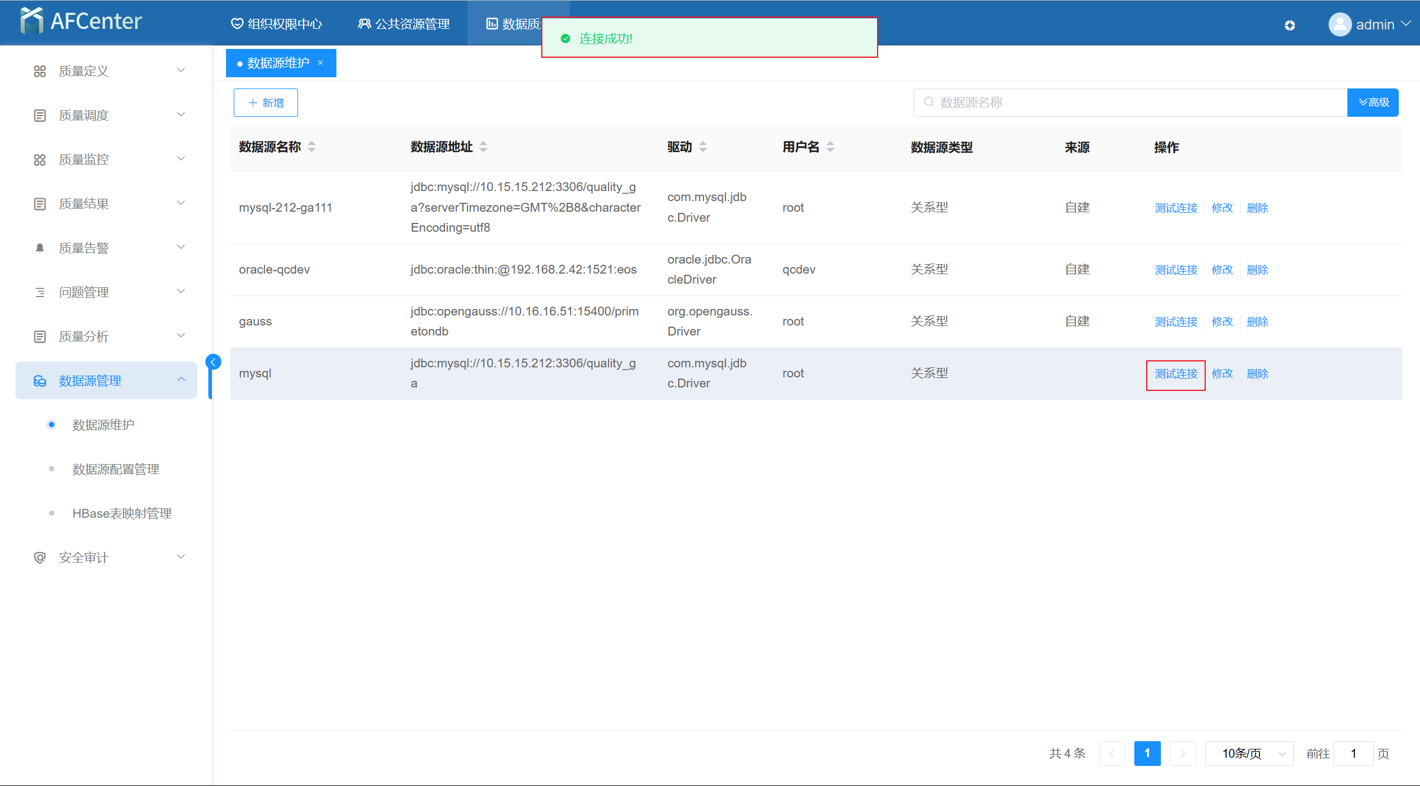Image resolution: width=1420 pixels, height=786 pixels.
Task: Click the 新增 add button
Action: [x=266, y=103]
